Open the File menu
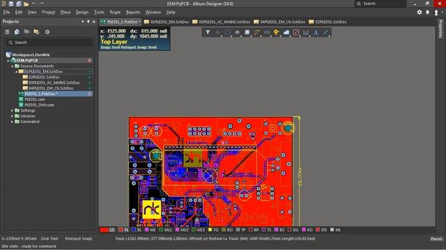446x250 pixels. click(x=6, y=12)
